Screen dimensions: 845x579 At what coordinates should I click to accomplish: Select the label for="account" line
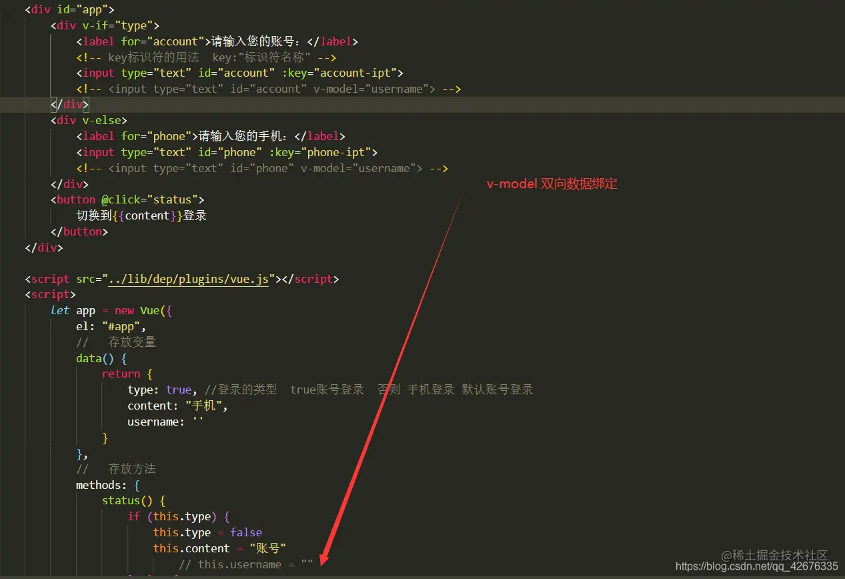[x=217, y=41]
